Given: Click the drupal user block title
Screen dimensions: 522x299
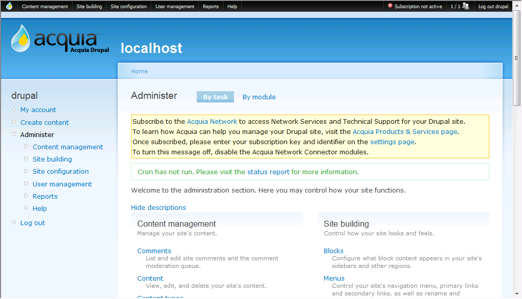Looking at the screenshot, I should pos(24,96).
